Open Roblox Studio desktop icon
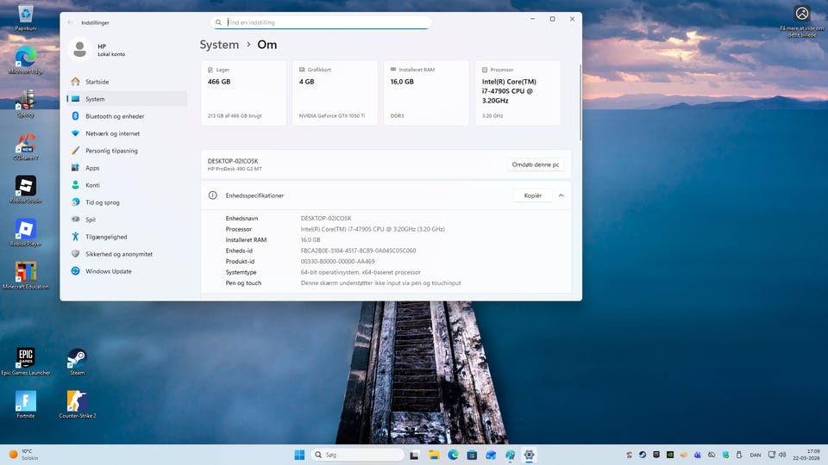This screenshot has height=465, width=828. click(x=26, y=186)
